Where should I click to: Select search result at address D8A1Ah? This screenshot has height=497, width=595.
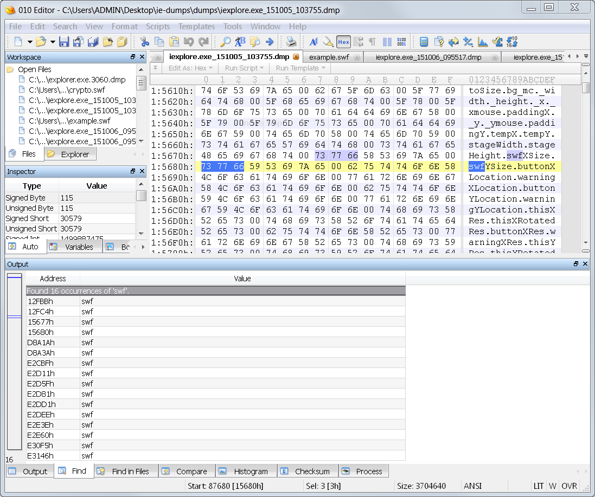coord(215,343)
